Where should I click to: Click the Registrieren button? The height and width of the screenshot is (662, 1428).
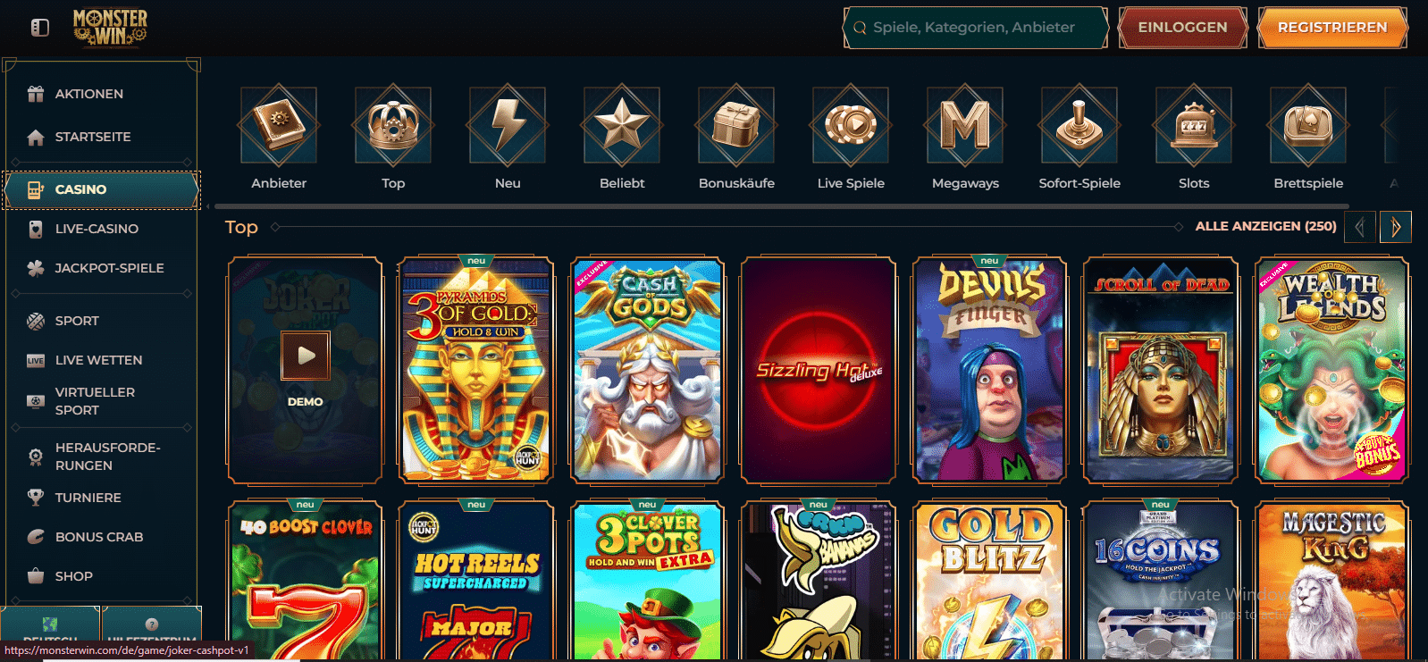coord(1332,28)
